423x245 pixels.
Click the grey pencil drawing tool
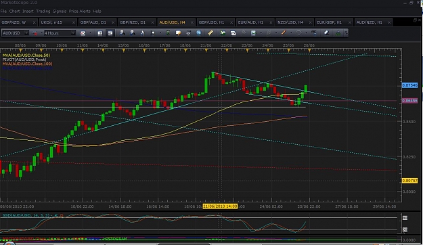(x=268, y=33)
